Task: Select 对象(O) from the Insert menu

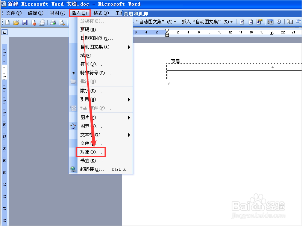Action: tap(91, 152)
